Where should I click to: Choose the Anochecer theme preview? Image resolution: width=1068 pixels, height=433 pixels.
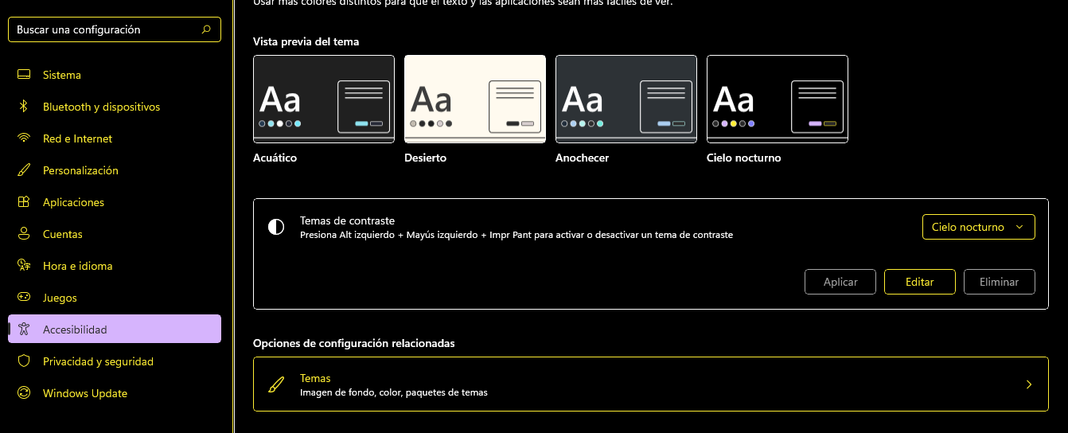click(626, 99)
